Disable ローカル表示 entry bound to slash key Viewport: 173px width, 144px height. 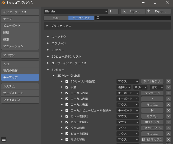coord(67,99)
